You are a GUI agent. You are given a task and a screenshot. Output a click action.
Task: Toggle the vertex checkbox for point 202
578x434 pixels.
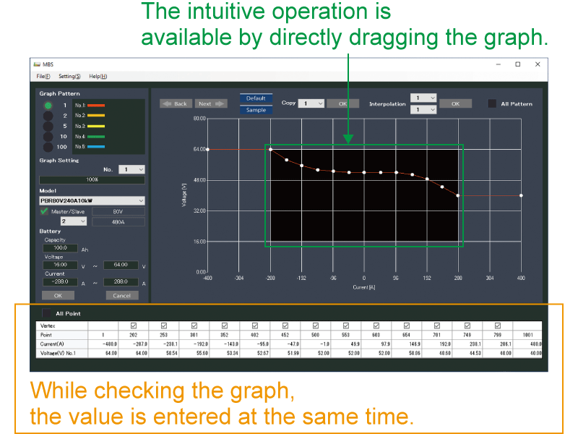pyautogui.click(x=133, y=324)
